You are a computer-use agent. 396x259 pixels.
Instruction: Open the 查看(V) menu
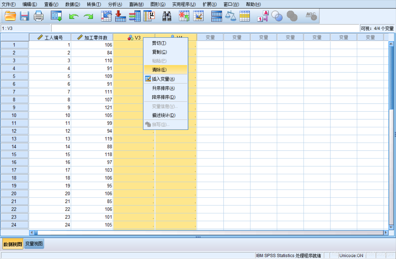pyautogui.click(x=51, y=4)
